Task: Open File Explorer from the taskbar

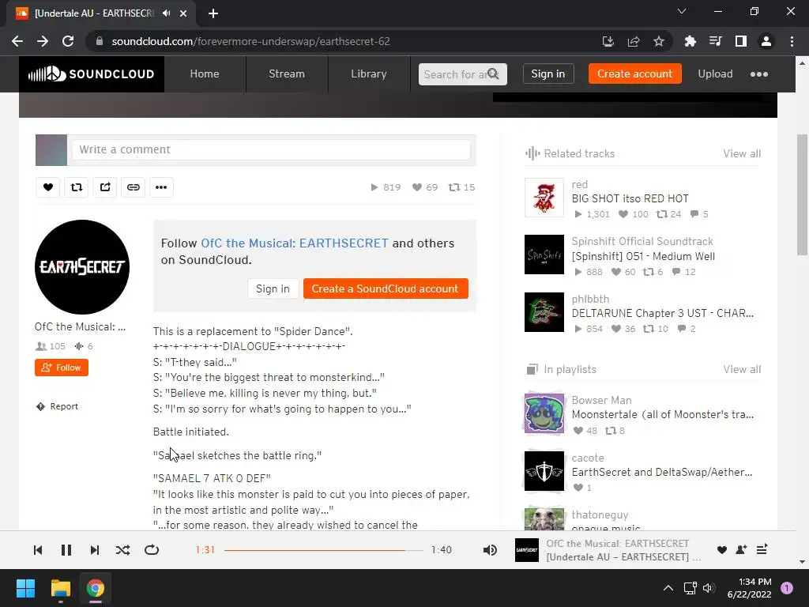Action: click(60, 588)
